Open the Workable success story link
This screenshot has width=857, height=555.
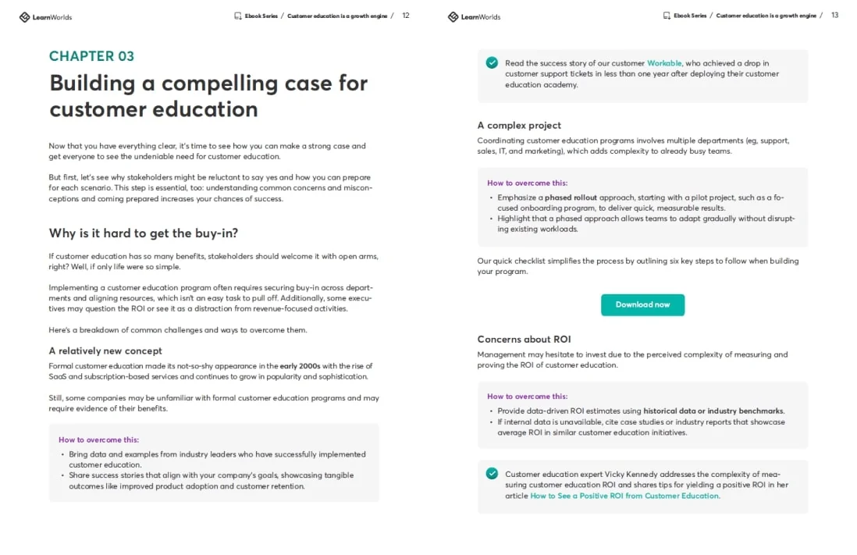tap(664, 63)
